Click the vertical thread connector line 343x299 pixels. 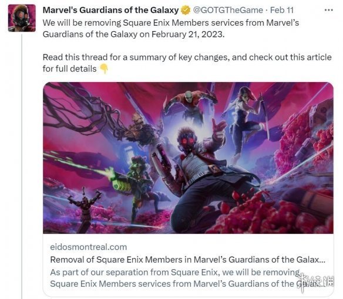[x=22, y=166]
